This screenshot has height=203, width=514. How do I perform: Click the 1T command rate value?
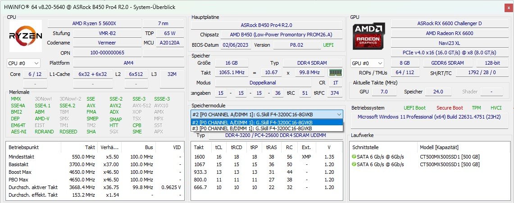click(x=335, y=83)
